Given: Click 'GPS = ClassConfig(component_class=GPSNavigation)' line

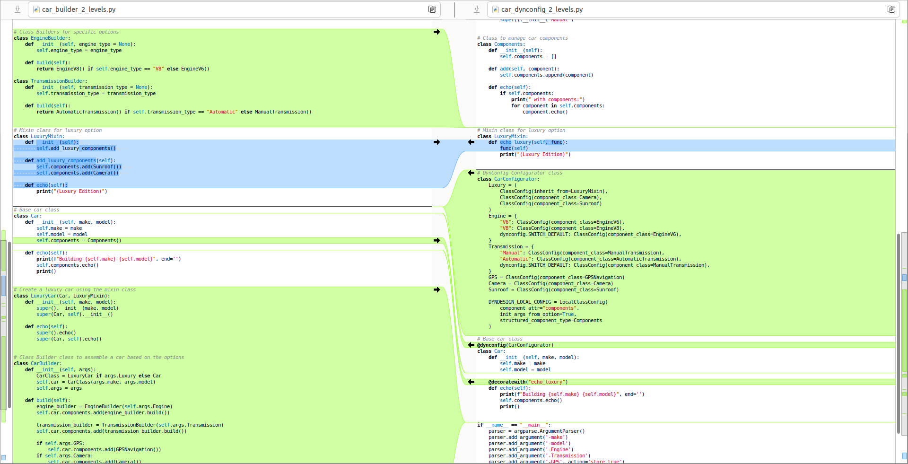Looking at the screenshot, I should coord(556,277).
